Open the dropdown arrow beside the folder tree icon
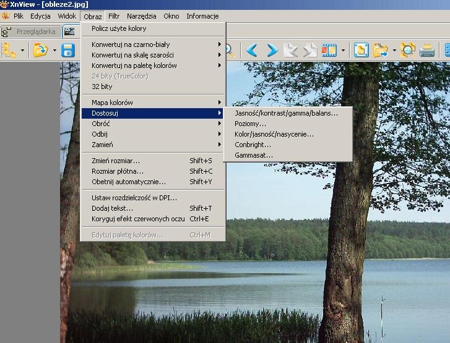The width and height of the screenshot is (450, 343). click(23, 51)
